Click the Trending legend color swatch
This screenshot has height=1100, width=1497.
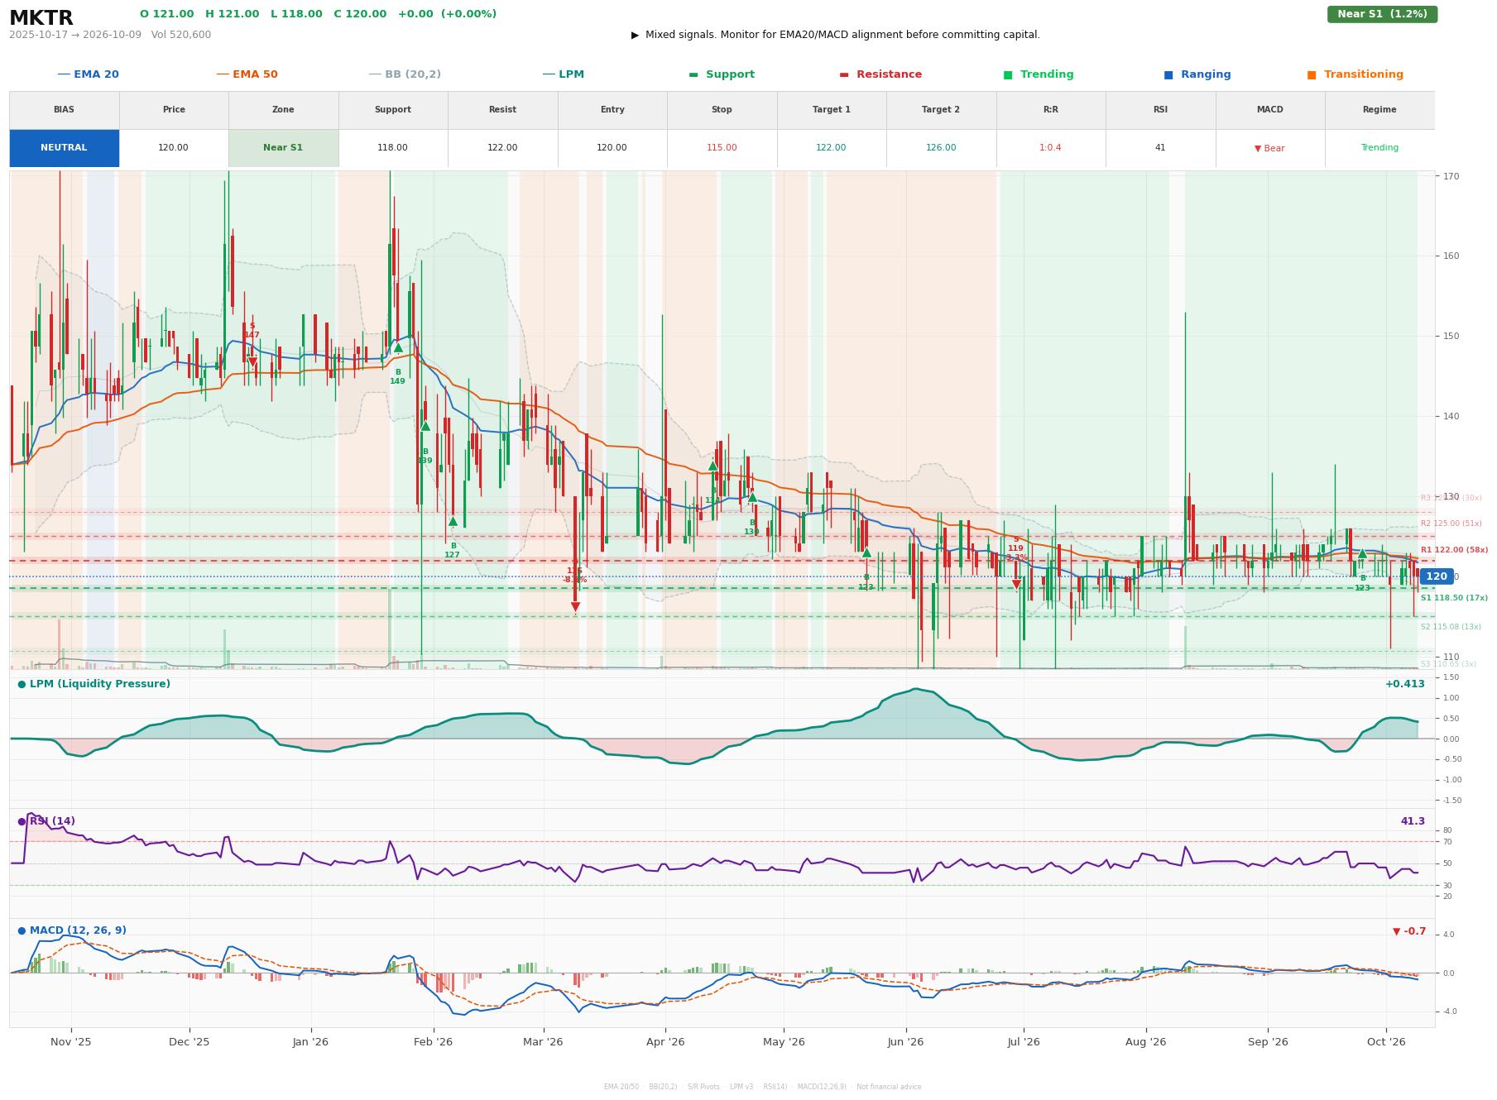coord(1008,74)
